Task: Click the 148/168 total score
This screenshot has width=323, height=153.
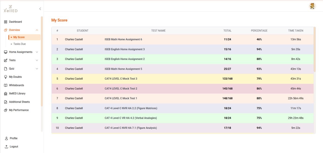Action: pyautogui.click(x=227, y=98)
